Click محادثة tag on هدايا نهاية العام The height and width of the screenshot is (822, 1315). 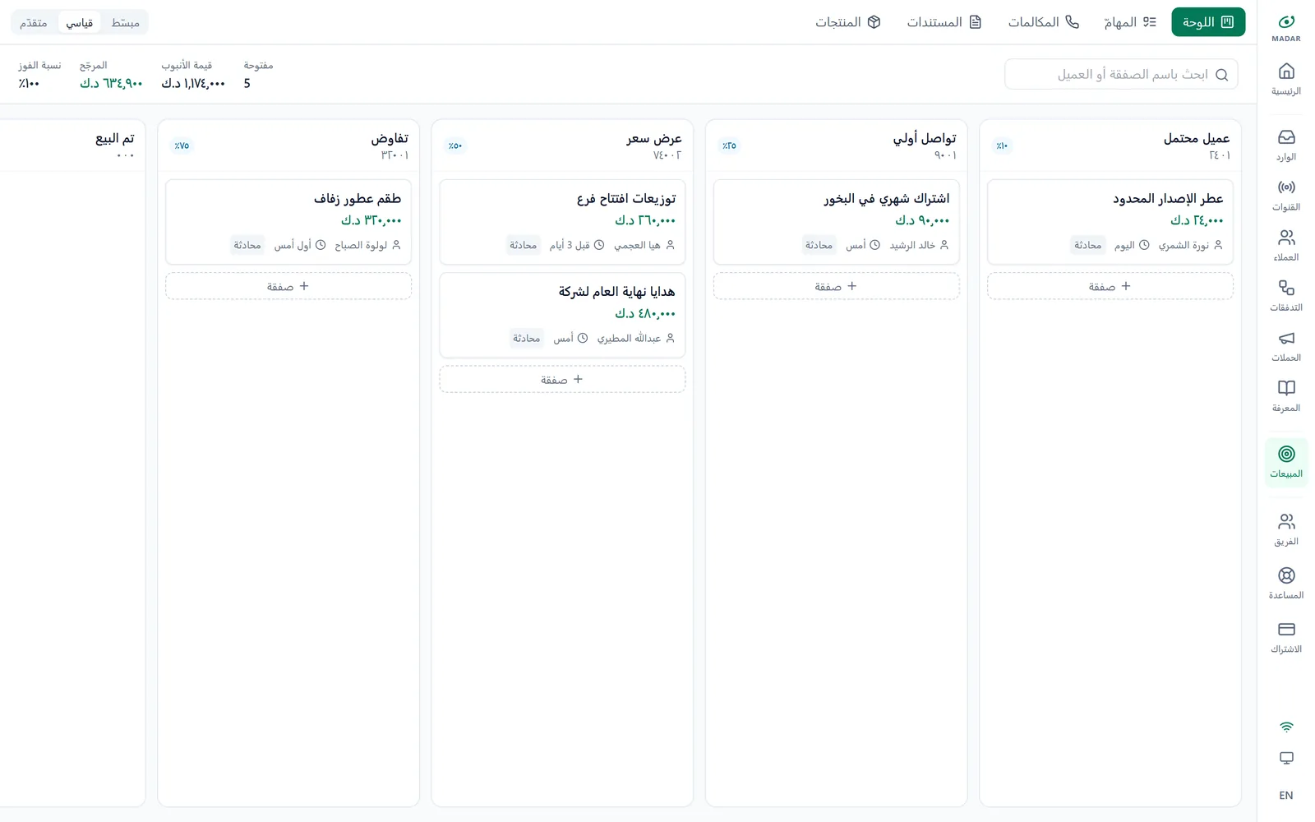pyautogui.click(x=527, y=338)
